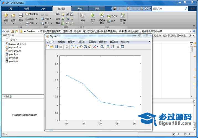Click the 登录 (Sign In) link

(x=192, y=9)
